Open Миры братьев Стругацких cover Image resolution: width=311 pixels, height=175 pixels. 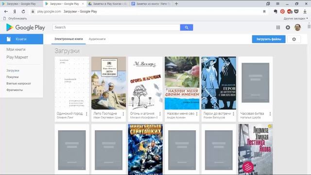pos(145,149)
